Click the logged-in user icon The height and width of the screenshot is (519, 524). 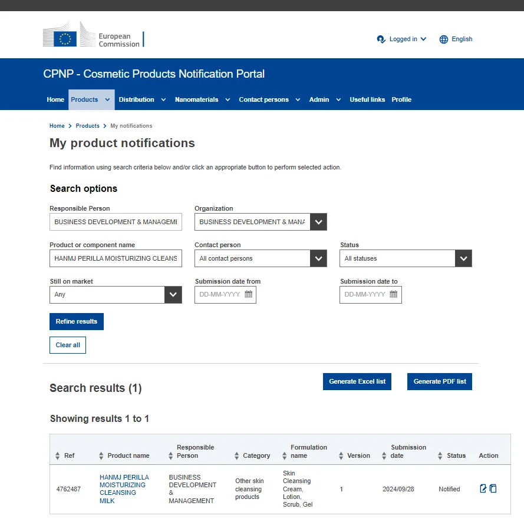[x=381, y=39]
